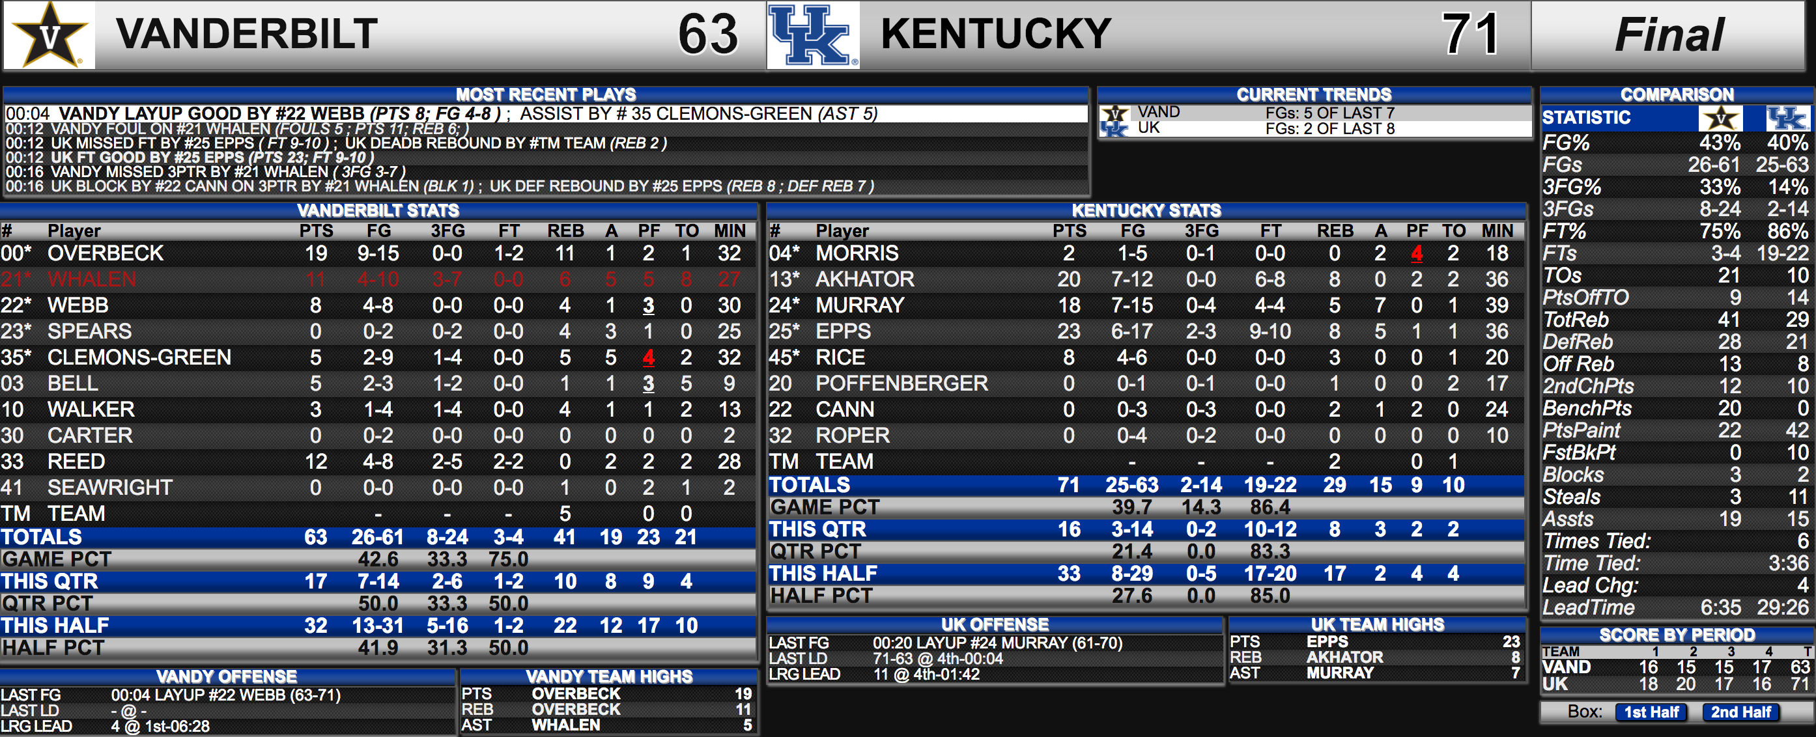Click the Vanderbilt Stats panel header

(378, 210)
